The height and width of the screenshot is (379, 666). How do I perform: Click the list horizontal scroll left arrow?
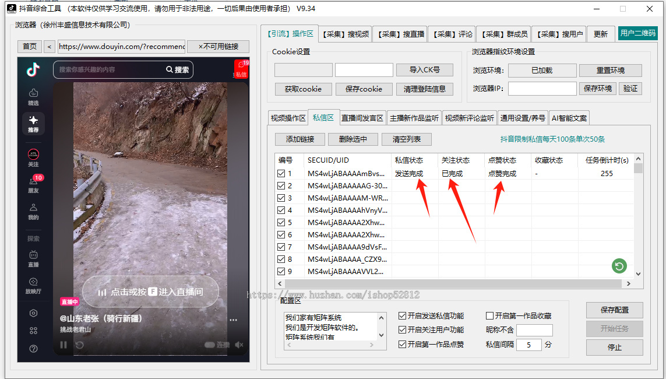coord(280,283)
